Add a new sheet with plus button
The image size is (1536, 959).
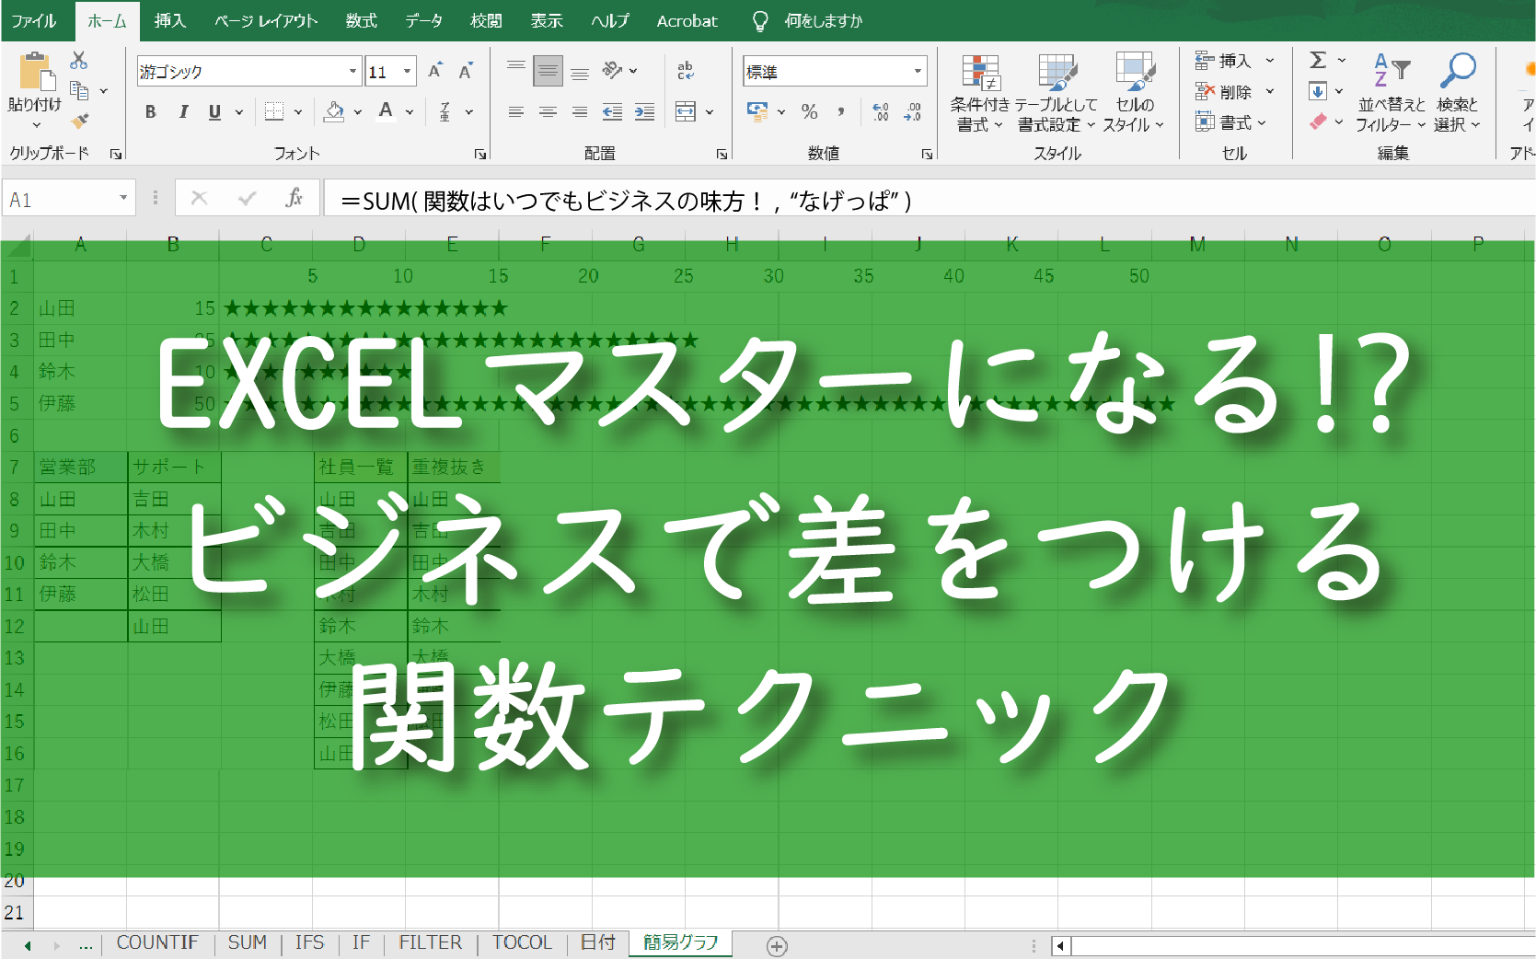click(x=777, y=945)
